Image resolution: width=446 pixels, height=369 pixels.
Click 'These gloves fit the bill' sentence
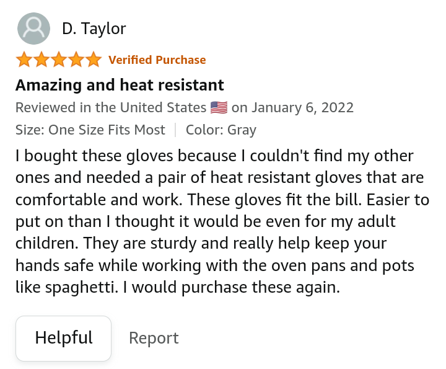(274, 200)
